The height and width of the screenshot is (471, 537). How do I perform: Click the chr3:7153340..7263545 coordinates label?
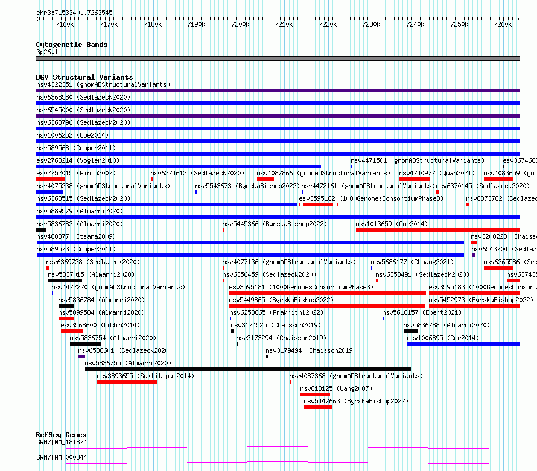pyautogui.click(x=74, y=13)
